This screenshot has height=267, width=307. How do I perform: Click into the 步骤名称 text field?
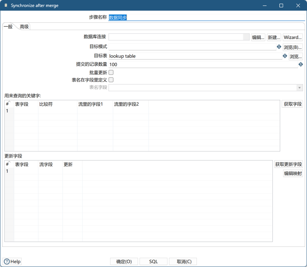point(206,17)
